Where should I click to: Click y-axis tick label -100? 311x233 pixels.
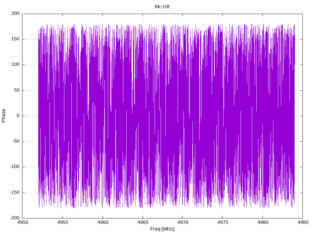pyautogui.click(x=15, y=167)
